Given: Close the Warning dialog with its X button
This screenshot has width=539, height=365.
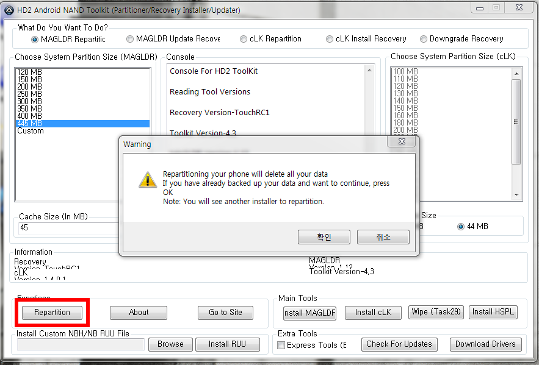Looking at the screenshot, I should click(402, 141).
